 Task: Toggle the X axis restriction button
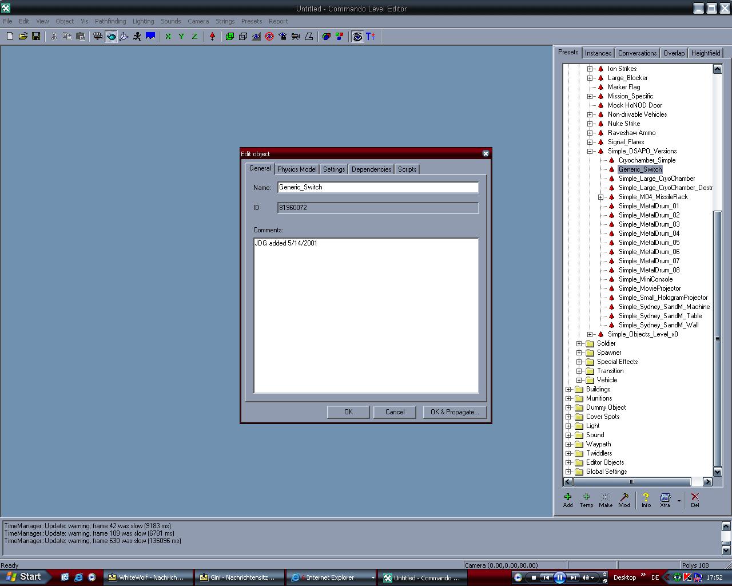click(168, 37)
